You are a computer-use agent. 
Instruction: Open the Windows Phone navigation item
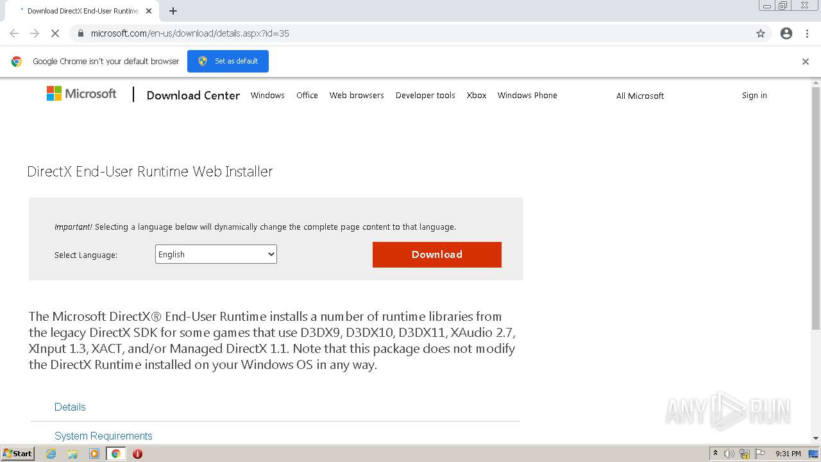tap(527, 95)
